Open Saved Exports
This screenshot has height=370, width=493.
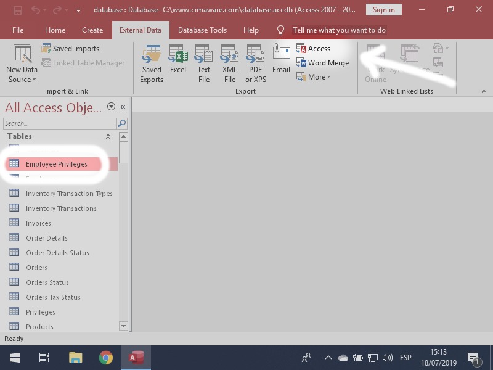[152, 62]
